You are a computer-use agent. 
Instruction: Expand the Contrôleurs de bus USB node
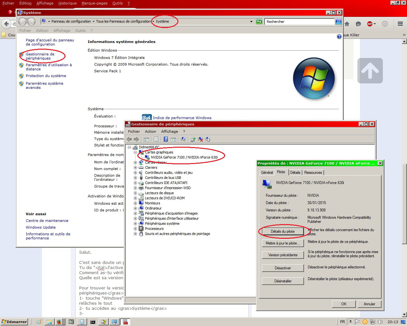(x=135, y=178)
